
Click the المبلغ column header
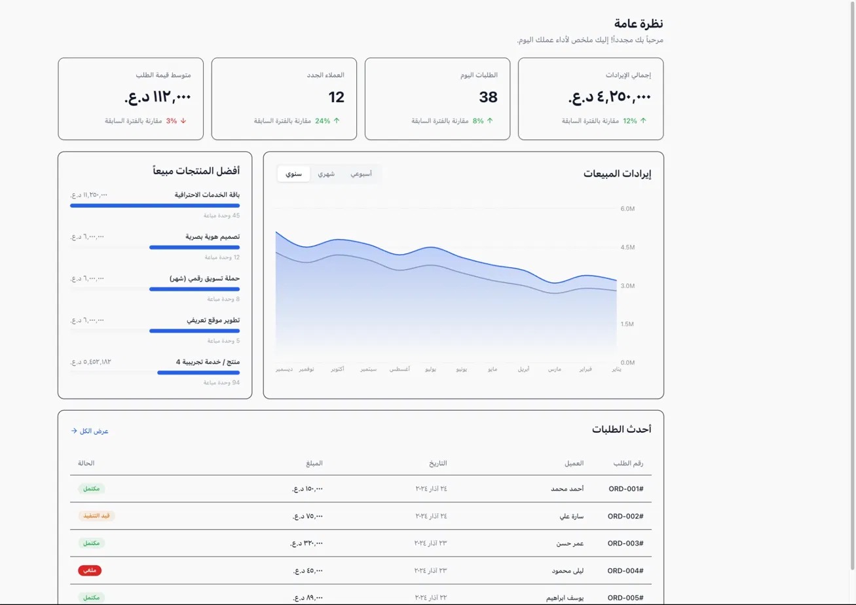point(315,464)
